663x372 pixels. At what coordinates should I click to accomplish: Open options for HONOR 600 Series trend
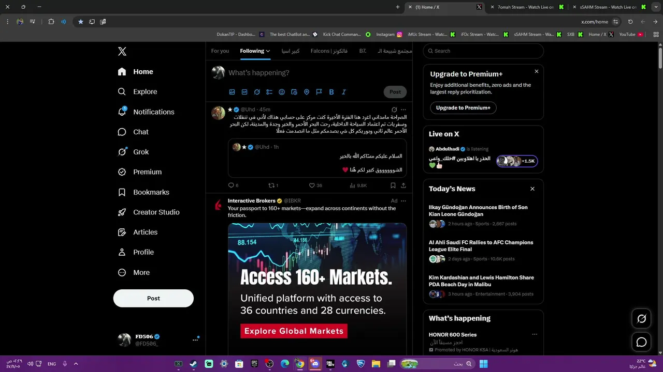[x=535, y=334]
